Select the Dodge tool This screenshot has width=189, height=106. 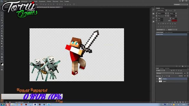[2, 44]
